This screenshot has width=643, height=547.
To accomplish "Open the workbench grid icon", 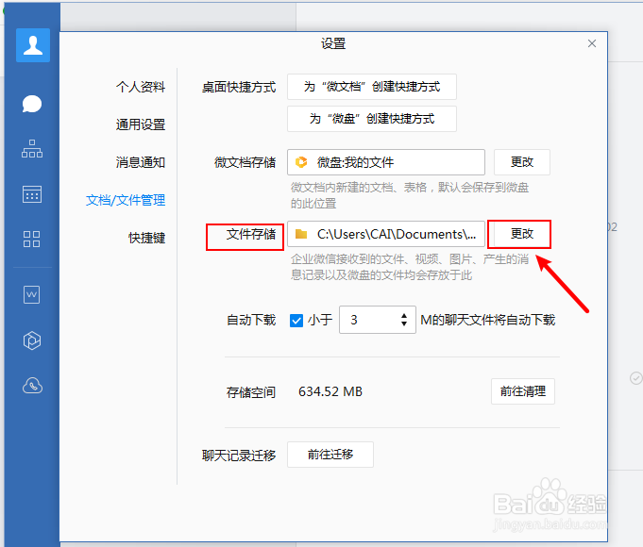I will [31, 239].
